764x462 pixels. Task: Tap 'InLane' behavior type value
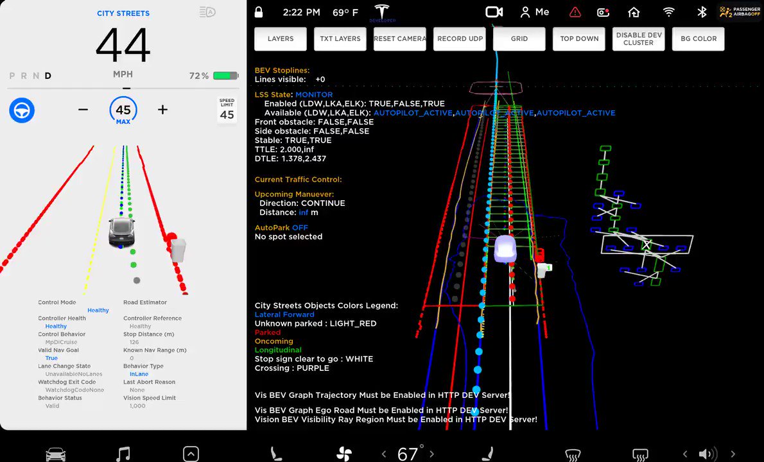click(x=139, y=374)
